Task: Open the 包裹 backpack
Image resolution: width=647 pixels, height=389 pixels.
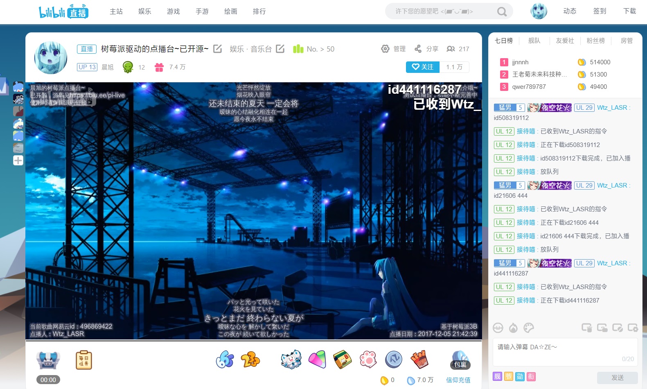Action: pos(460,360)
